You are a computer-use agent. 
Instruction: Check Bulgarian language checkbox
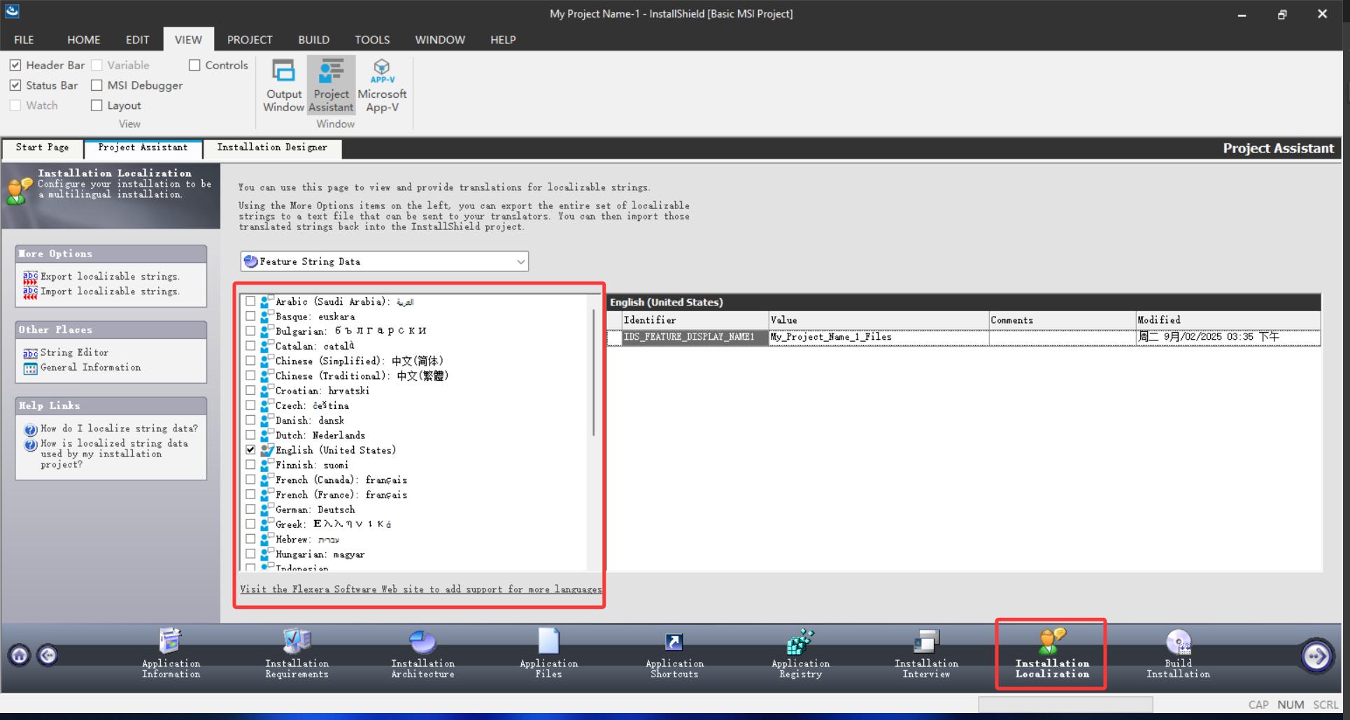(250, 331)
